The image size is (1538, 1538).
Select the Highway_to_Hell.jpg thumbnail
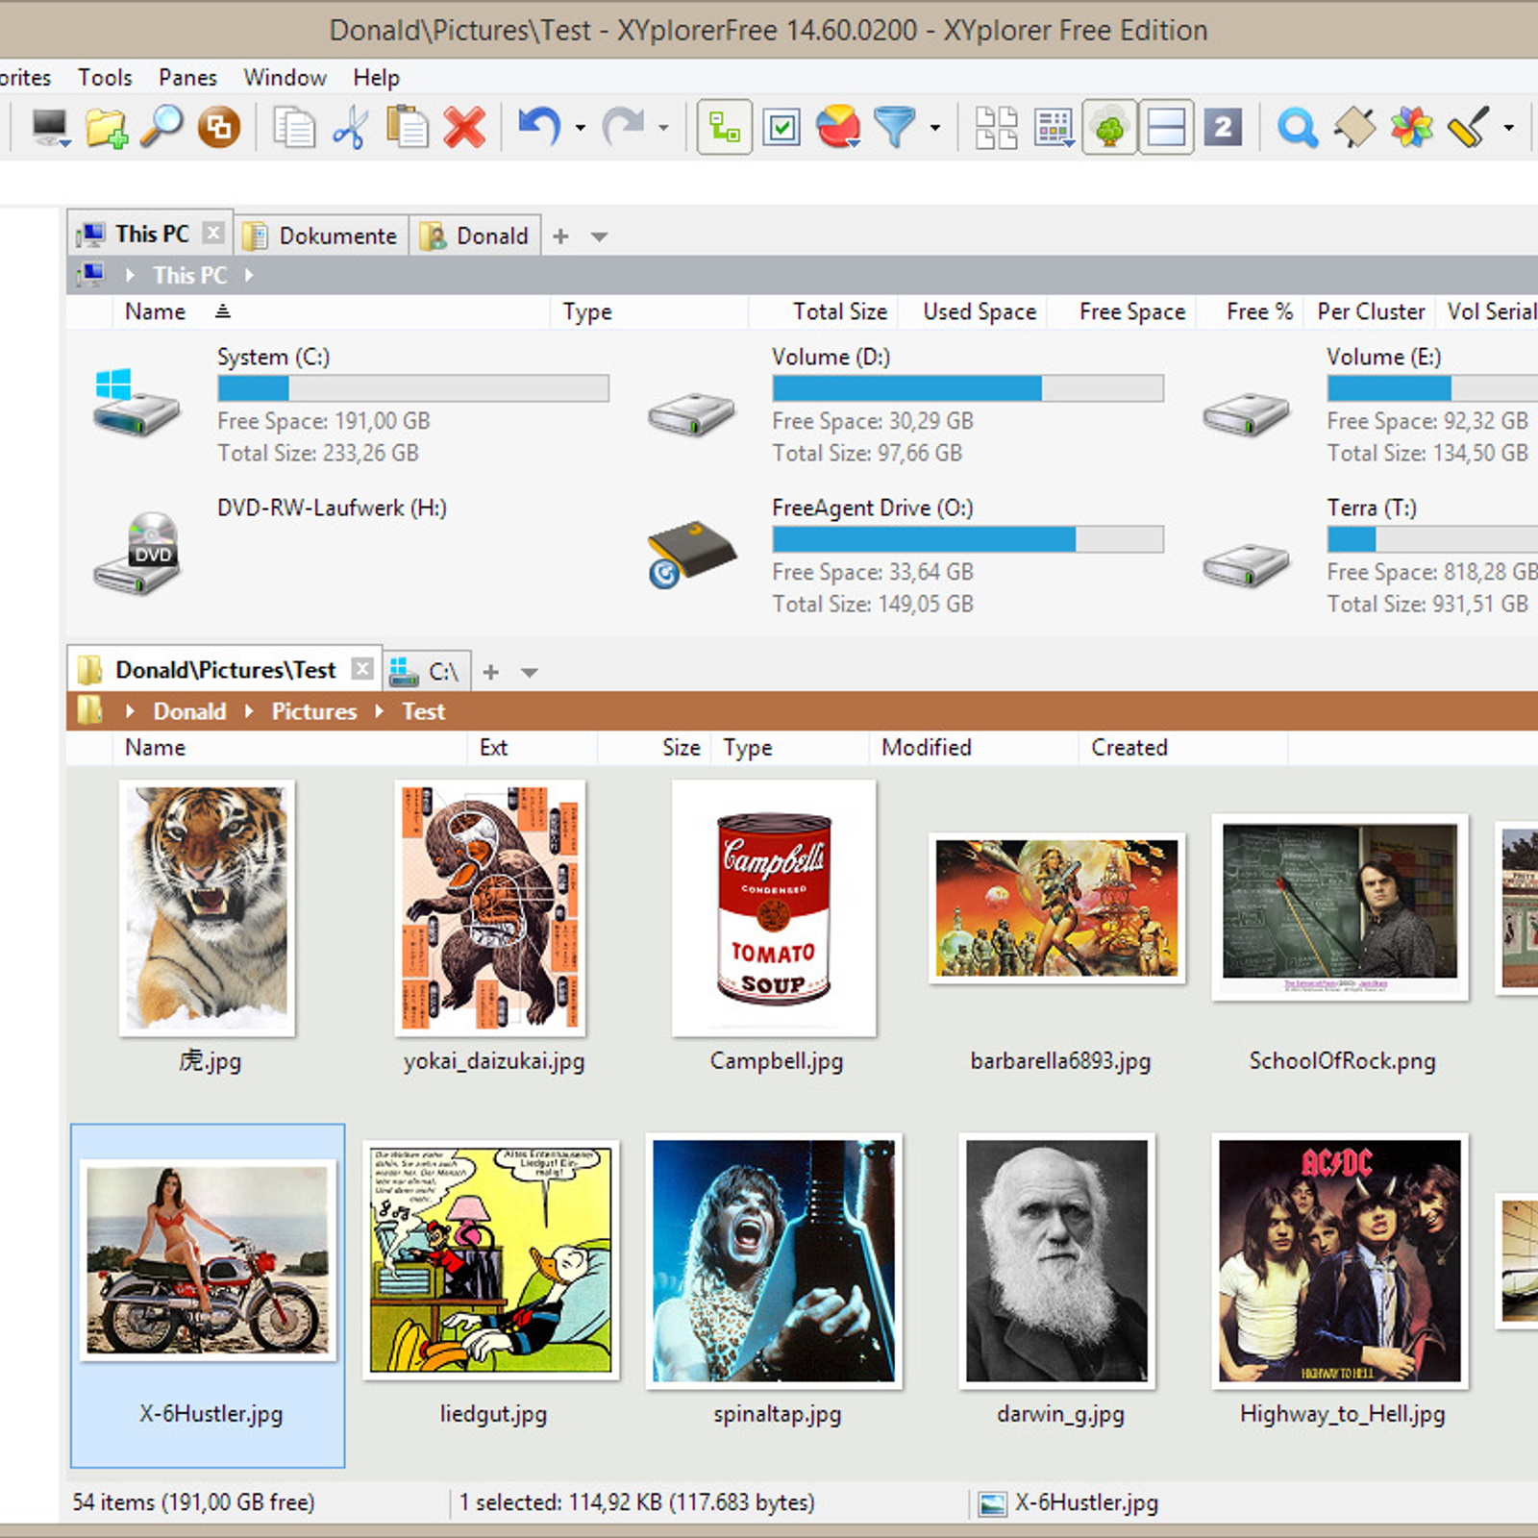tap(1340, 1261)
